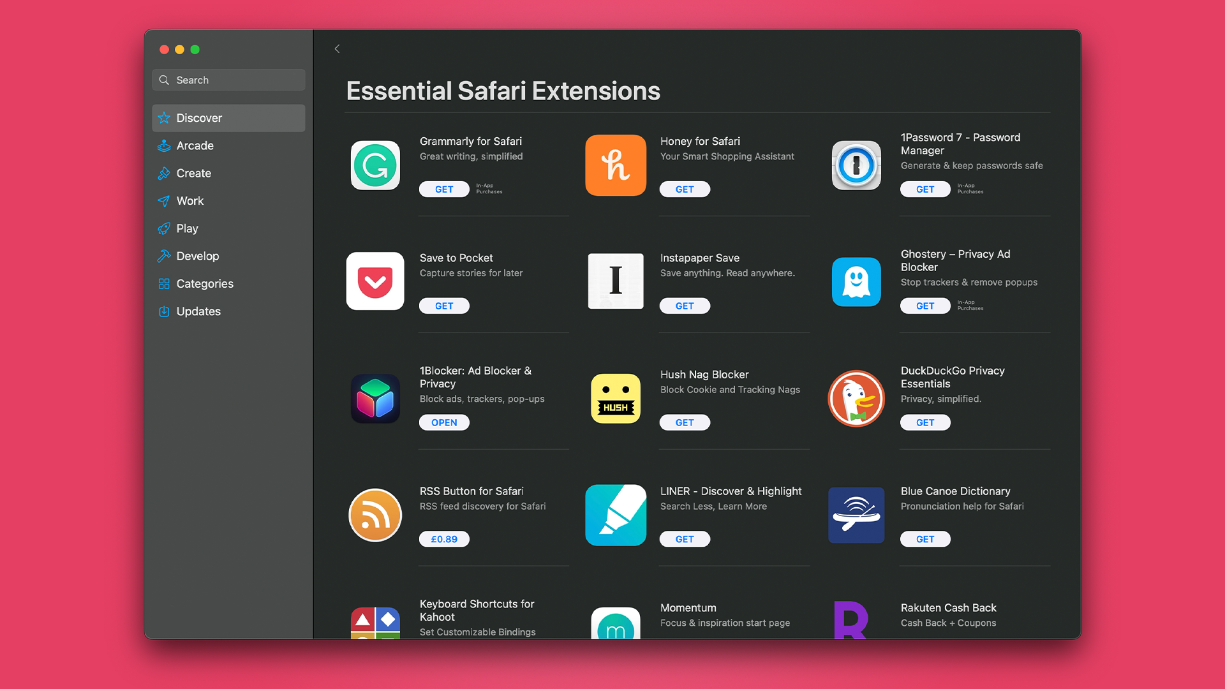Click the Ghostery Privacy Ad Blocker icon

(856, 281)
